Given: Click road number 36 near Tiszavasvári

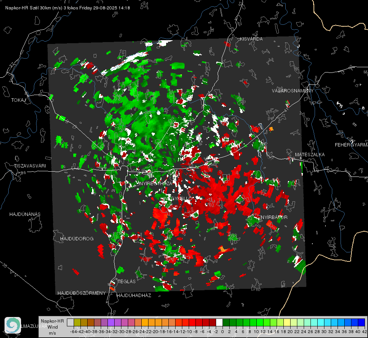Looking at the screenshot, I should (24, 173).
